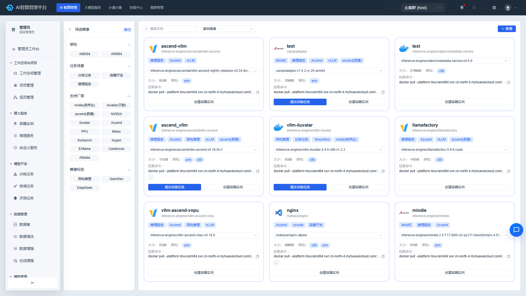This screenshot has height=296, width=526.
Task: Copy pull command for vllm-ascend-vnpu
Action: (x=258, y=257)
